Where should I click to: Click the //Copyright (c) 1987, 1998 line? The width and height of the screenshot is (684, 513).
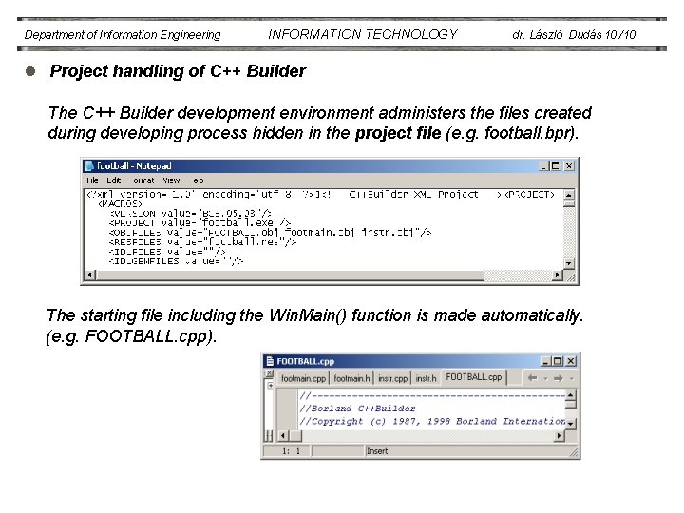pos(432,421)
